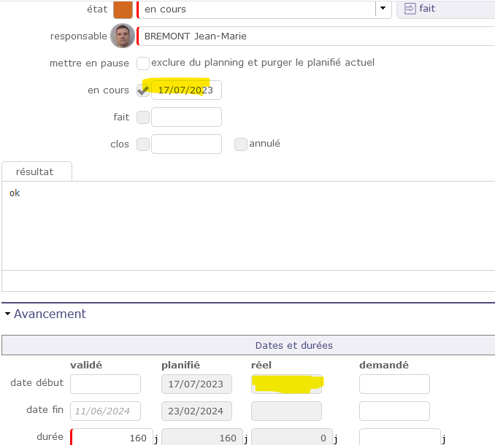Click the orange état color swatch
495x445 pixels.
(x=123, y=9)
